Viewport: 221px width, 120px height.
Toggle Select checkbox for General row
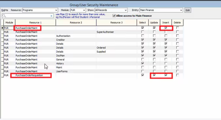coord(143,60)
